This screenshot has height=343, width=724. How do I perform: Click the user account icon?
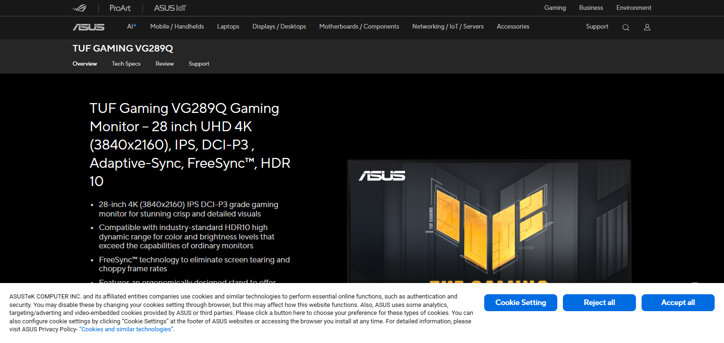[647, 27]
